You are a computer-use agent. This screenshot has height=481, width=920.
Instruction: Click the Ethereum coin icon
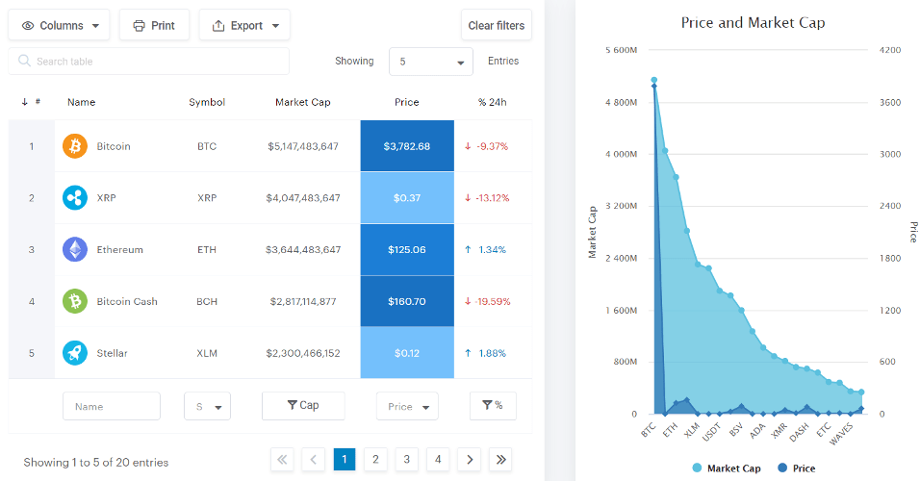tap(75, 250)
